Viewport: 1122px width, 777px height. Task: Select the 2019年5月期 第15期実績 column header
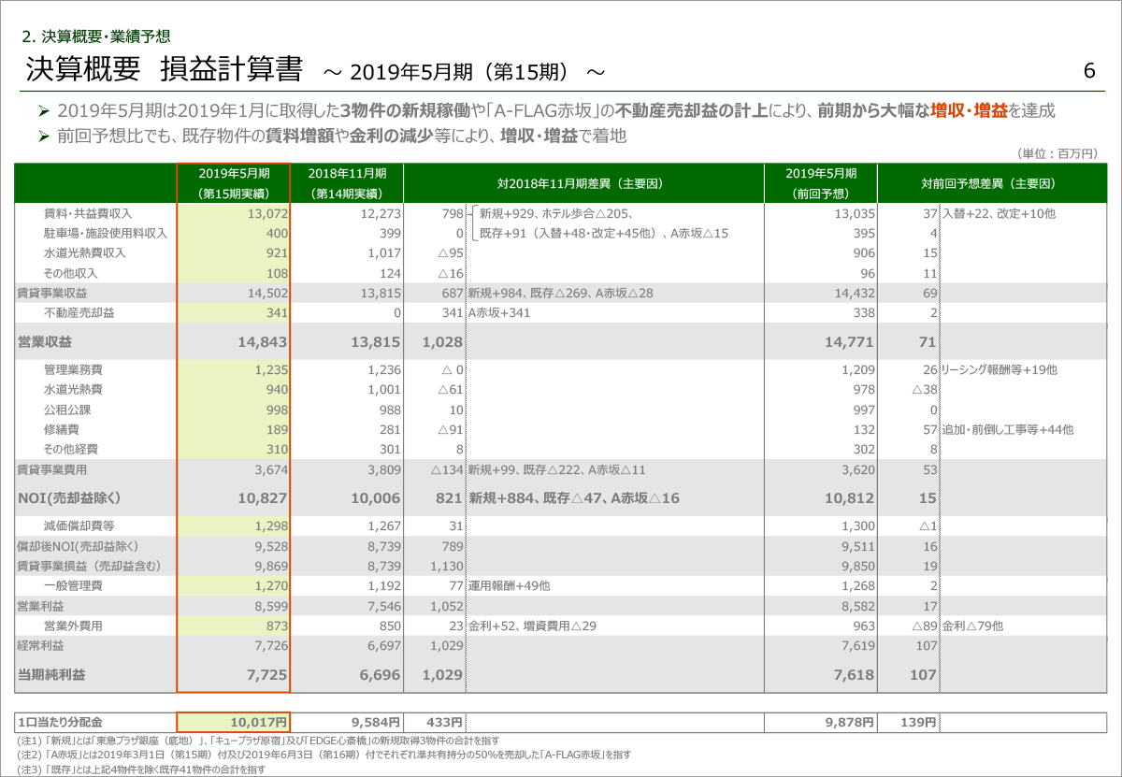(x=234, y=183)
